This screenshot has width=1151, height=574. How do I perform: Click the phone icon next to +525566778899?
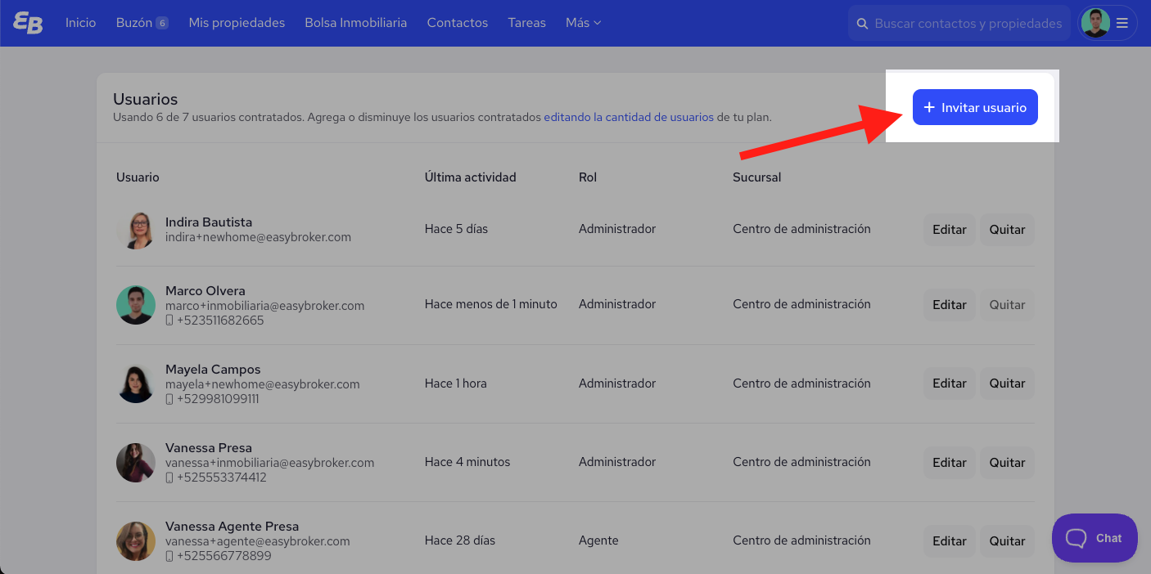pyautogui.click(x=169, y=556)
